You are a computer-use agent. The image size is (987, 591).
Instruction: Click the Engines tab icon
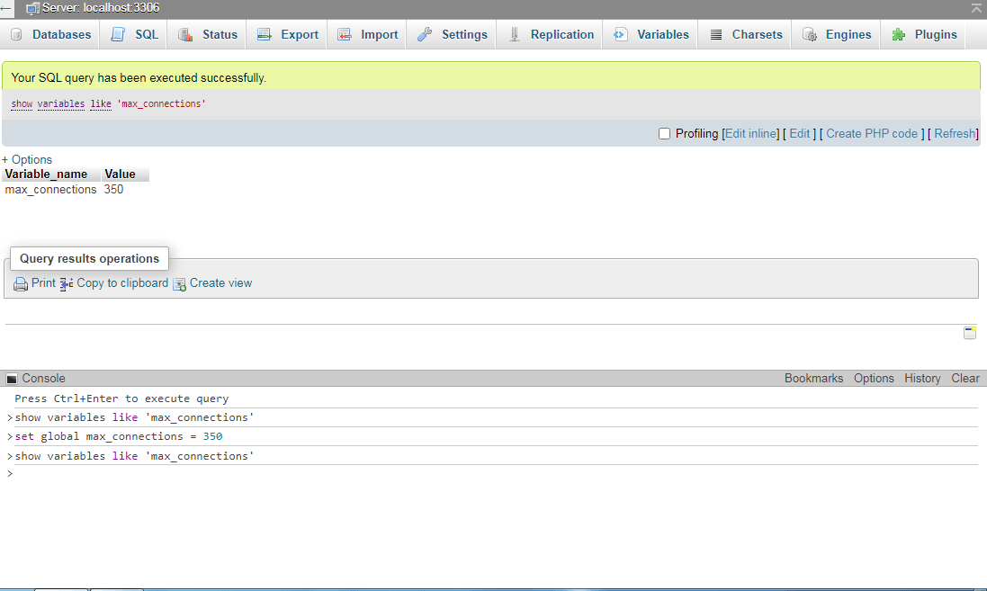(x=810, y=34)
